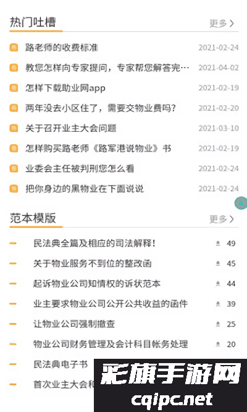
Task: Tap the teal floating circle button
Action: coord(241,203)
